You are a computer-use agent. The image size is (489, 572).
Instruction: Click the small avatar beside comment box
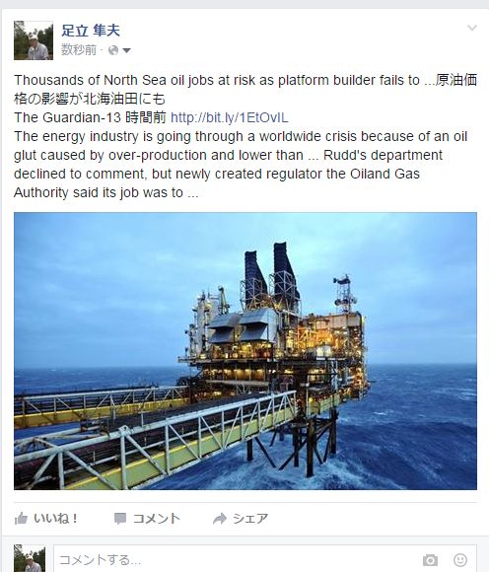[x=30, y=558]
